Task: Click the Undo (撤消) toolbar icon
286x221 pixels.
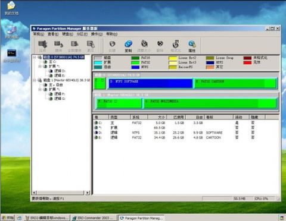Action: pyautogui.click(x=58, y=46)
